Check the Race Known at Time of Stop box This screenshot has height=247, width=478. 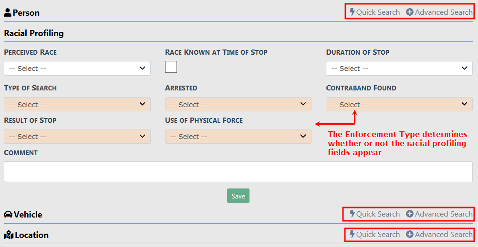[171, 67]
